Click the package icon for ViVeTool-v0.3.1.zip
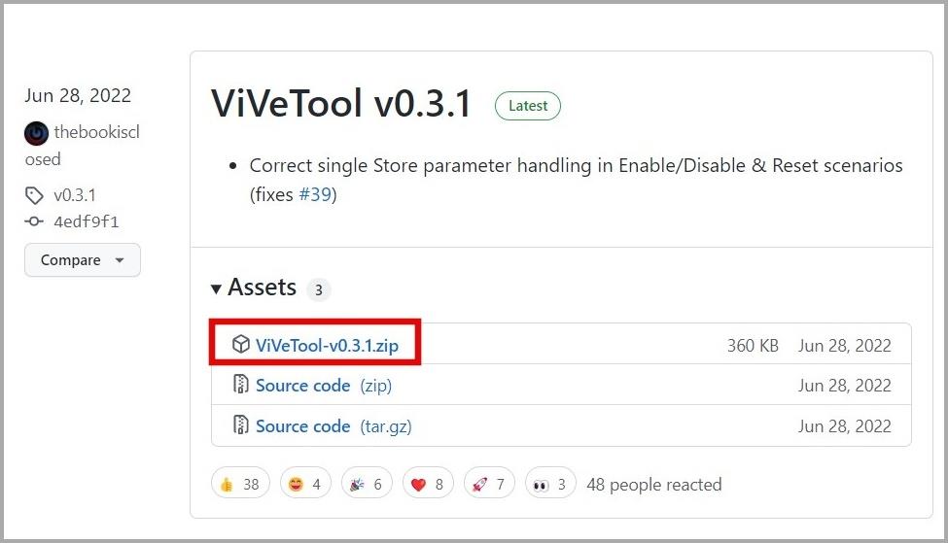This screenshot has height=543, width=948. point(240,344)
